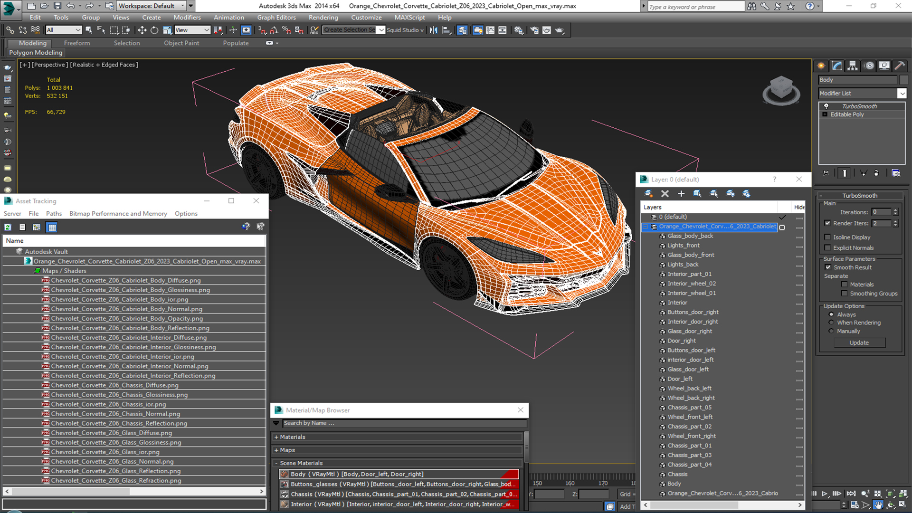912x513 pixels.
Task: Open the Modifier List dropdown
Action: 902,94
